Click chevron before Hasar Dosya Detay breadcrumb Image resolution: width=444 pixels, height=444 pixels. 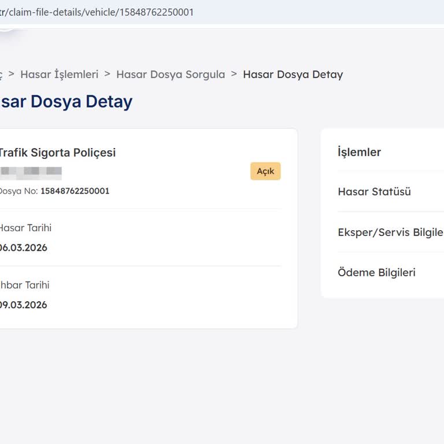(x=234, y=74)
